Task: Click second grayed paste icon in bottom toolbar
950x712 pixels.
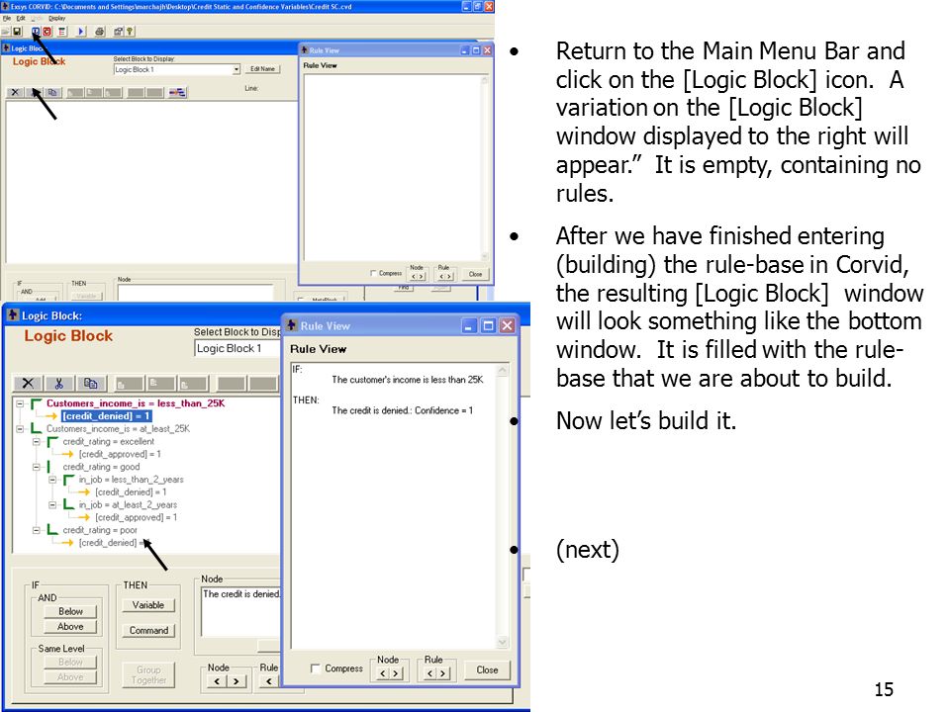Action: (161, 384)
